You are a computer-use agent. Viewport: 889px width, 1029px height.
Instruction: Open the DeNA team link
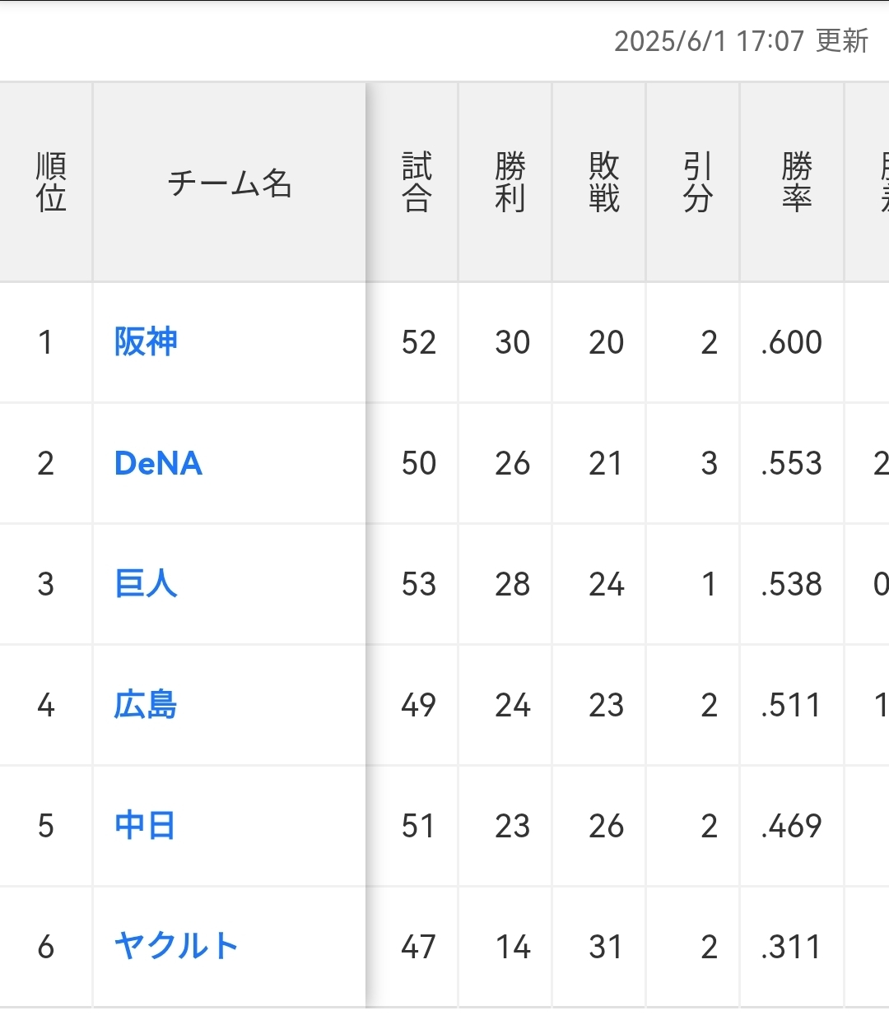pos(158,463)
